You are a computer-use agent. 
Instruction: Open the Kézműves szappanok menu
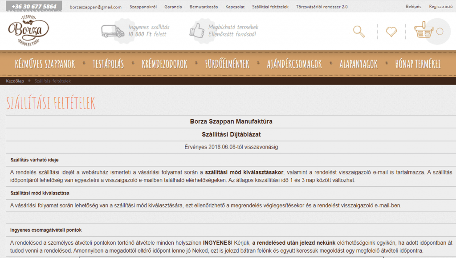(x=45, y=64)
